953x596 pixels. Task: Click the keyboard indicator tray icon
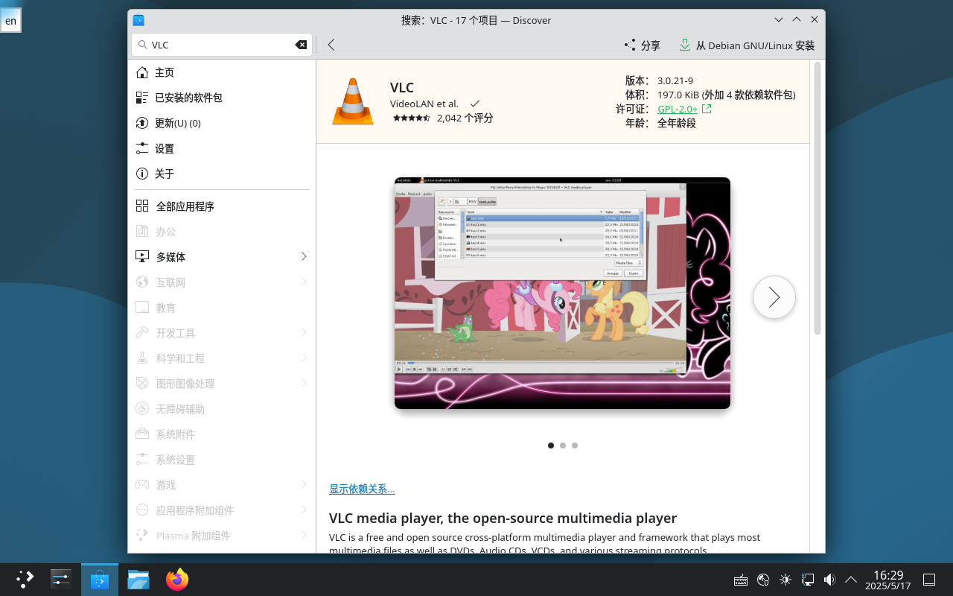(741, 580)
